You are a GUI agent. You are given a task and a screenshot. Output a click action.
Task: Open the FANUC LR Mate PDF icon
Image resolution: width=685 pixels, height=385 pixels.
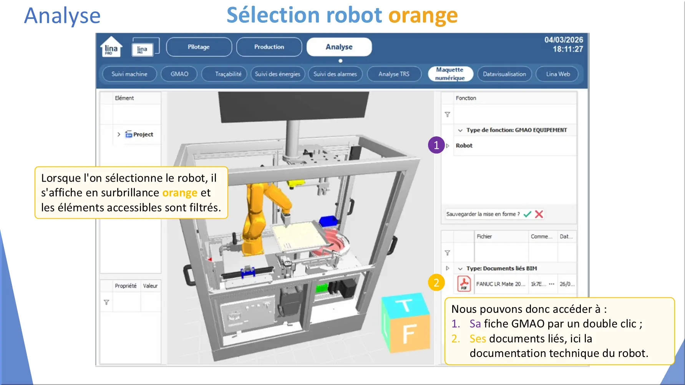point(464,284)
